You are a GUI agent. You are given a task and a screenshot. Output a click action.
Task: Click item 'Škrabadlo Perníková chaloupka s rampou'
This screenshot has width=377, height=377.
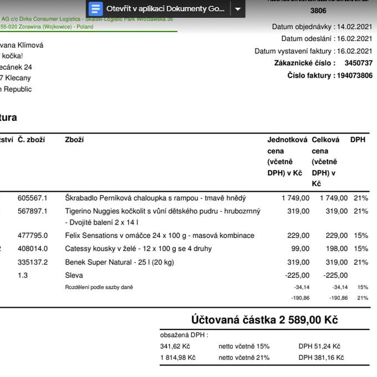131,198
